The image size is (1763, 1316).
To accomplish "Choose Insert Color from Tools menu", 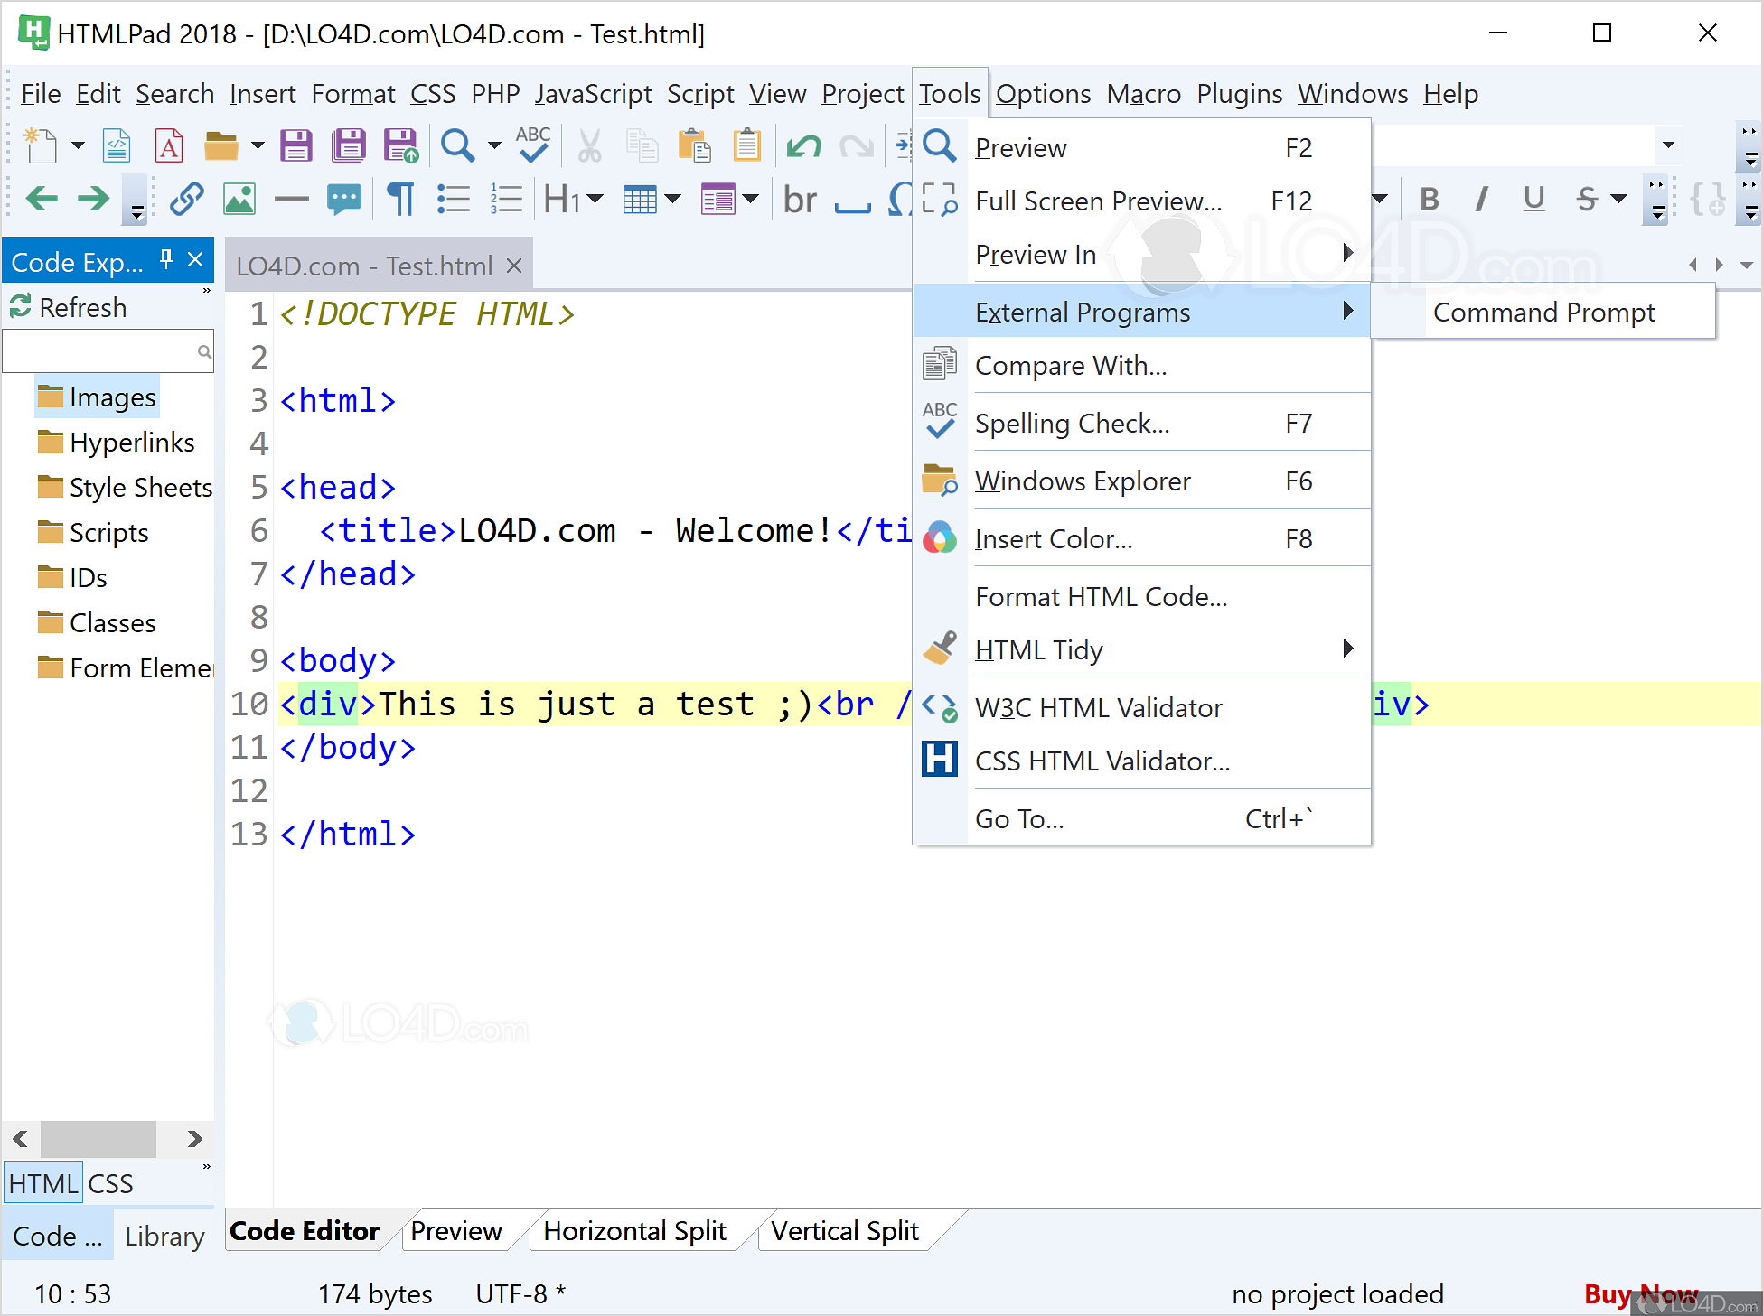I will [1053, 539].
